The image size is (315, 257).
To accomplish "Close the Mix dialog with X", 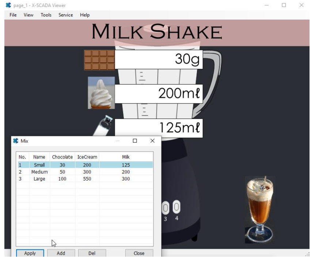I will click(x=152, y=141).
